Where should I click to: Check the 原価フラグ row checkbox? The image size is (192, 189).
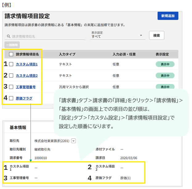(11, 98)
